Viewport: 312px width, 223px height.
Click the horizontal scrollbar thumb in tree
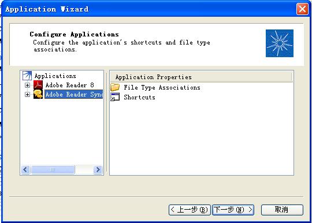click(53, 170)
